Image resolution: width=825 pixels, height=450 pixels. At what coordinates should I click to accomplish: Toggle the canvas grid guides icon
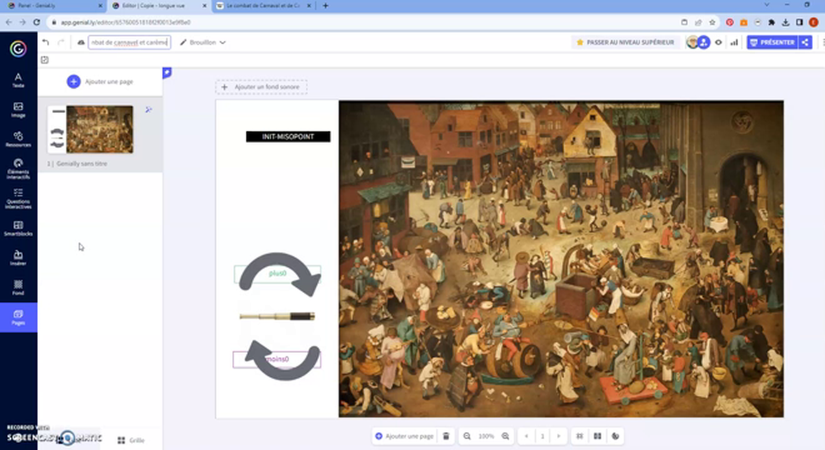click(580, 436)
